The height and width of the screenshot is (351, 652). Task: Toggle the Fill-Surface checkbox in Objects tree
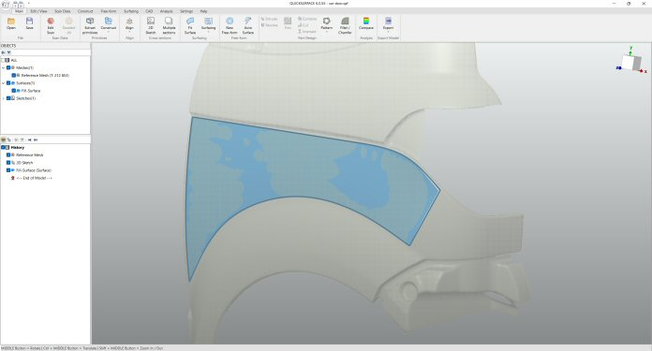[14, 91]
